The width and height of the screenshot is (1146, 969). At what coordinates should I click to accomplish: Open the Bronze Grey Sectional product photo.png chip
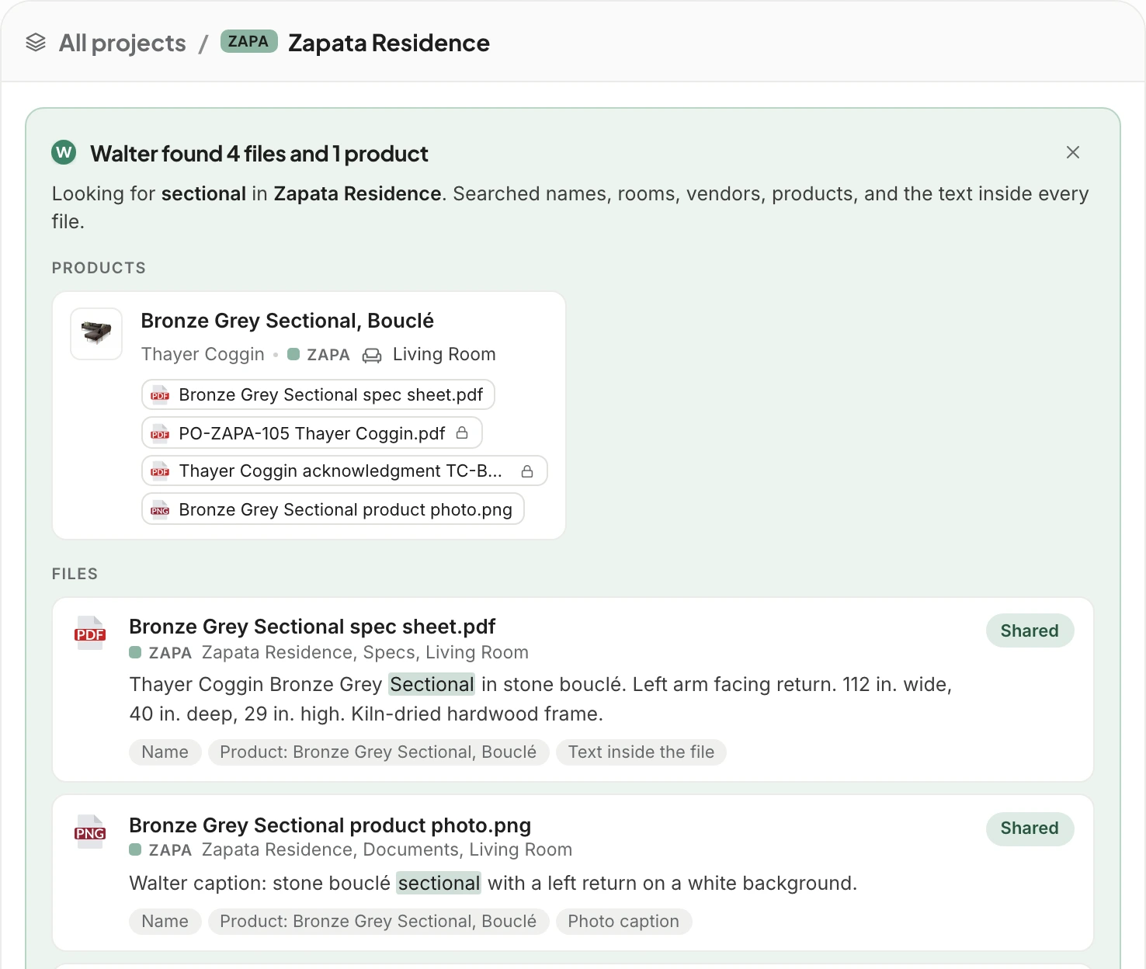click(333, 509)
